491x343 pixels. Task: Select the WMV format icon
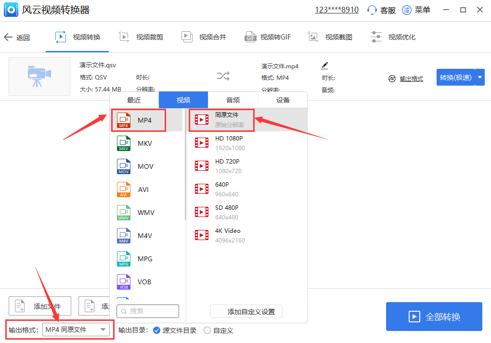pyautogui.click(x=124, y=213)
